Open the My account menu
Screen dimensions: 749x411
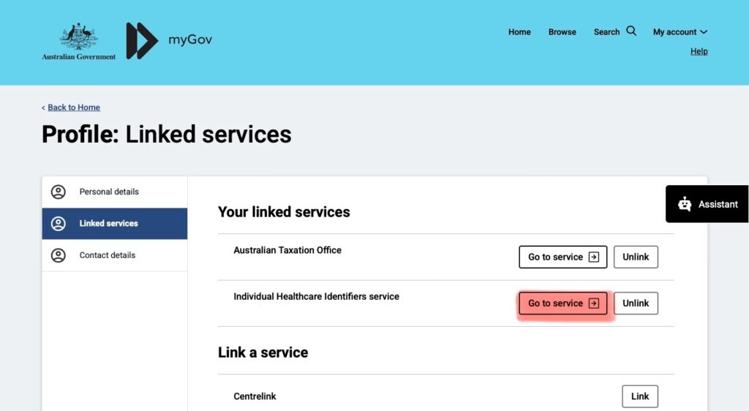click(x=680, y=32)
